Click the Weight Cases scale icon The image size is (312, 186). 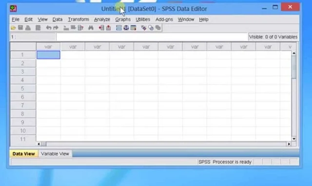point(126,28)
